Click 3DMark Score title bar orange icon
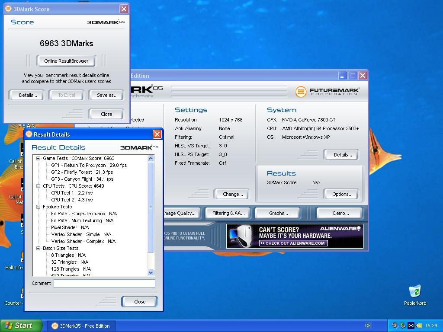 [9, 9]
